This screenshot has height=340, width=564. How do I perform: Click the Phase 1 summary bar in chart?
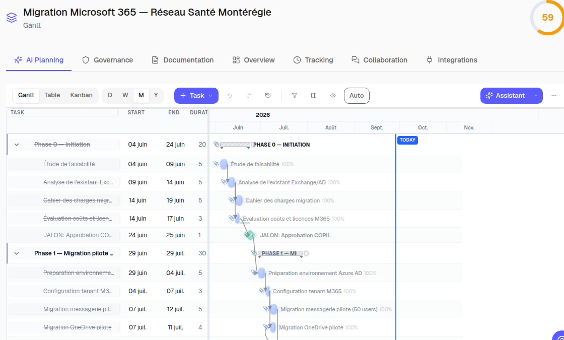point(280,253)
